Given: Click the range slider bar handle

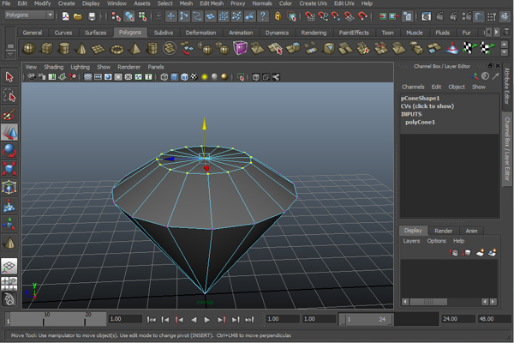Looking at the screenshot, I should click(366, 319).
